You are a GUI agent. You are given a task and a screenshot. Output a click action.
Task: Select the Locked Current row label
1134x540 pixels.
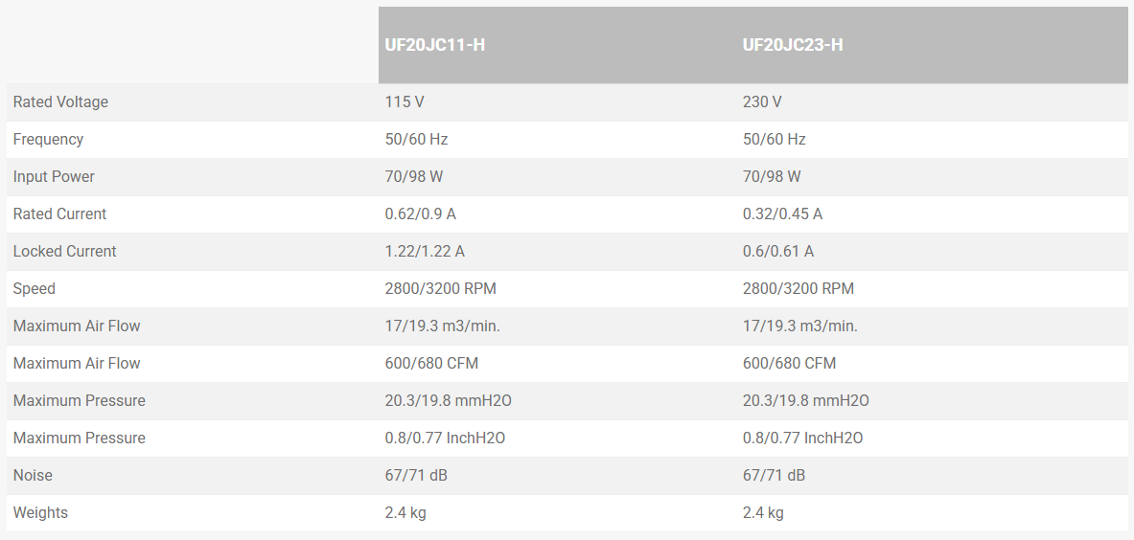(x=64, y=252)
